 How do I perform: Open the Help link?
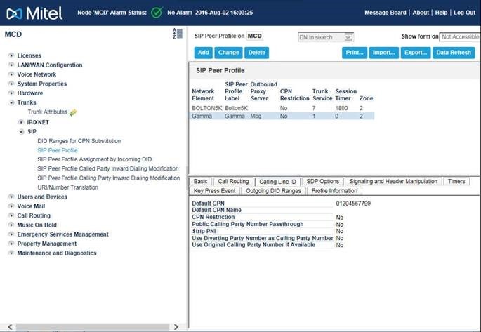[441, 13]
